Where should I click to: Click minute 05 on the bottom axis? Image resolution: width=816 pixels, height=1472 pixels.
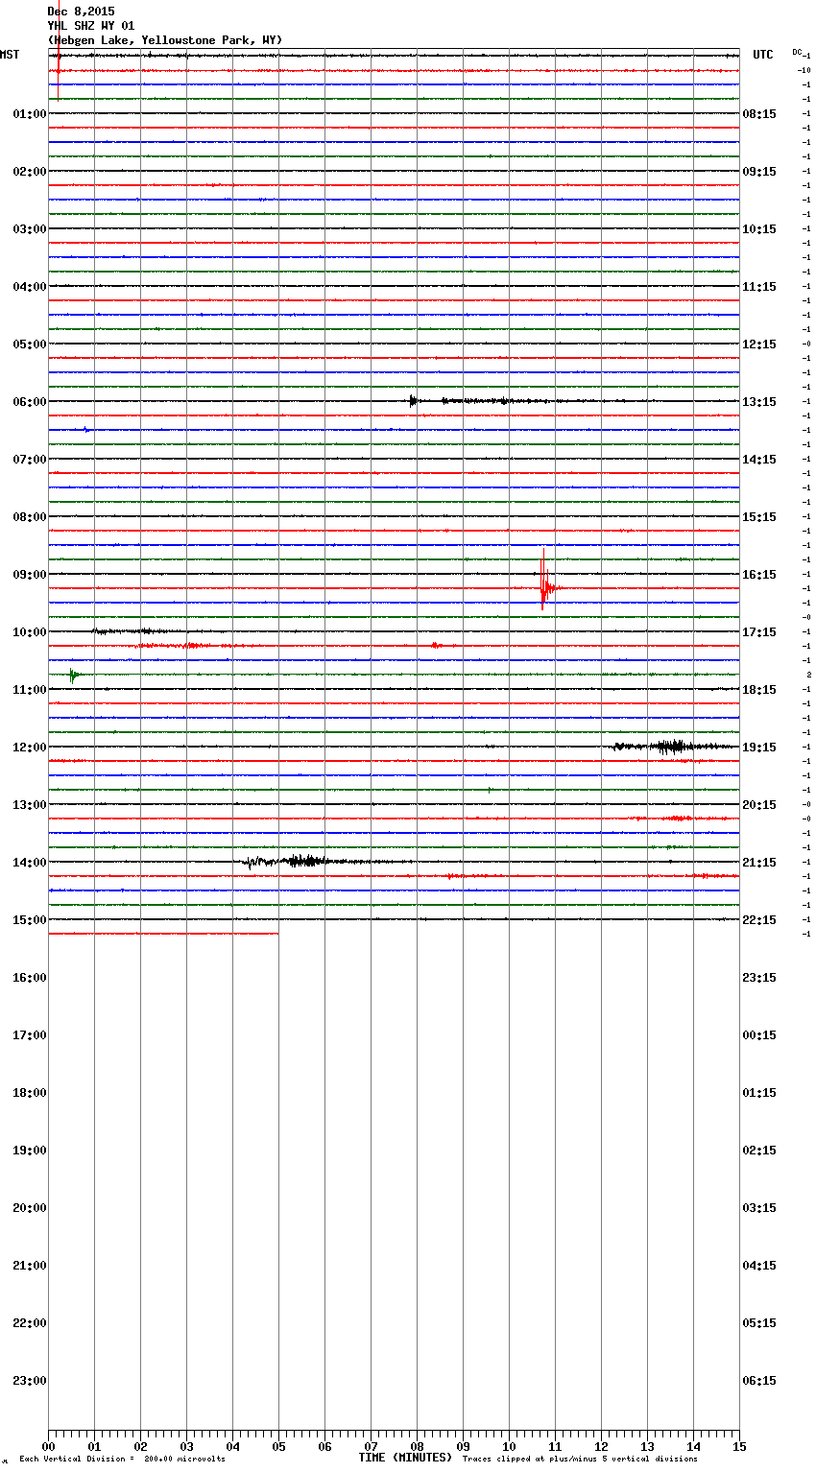click(x=278, y=1446)
